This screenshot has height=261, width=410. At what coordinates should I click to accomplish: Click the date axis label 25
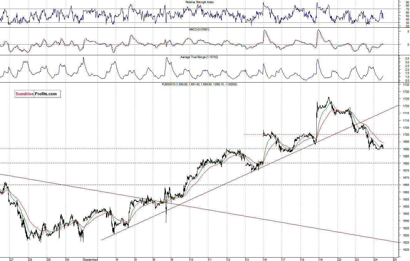[x=395, y=259]
